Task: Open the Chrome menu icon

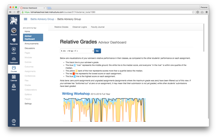Action: (x=207, y=12)
